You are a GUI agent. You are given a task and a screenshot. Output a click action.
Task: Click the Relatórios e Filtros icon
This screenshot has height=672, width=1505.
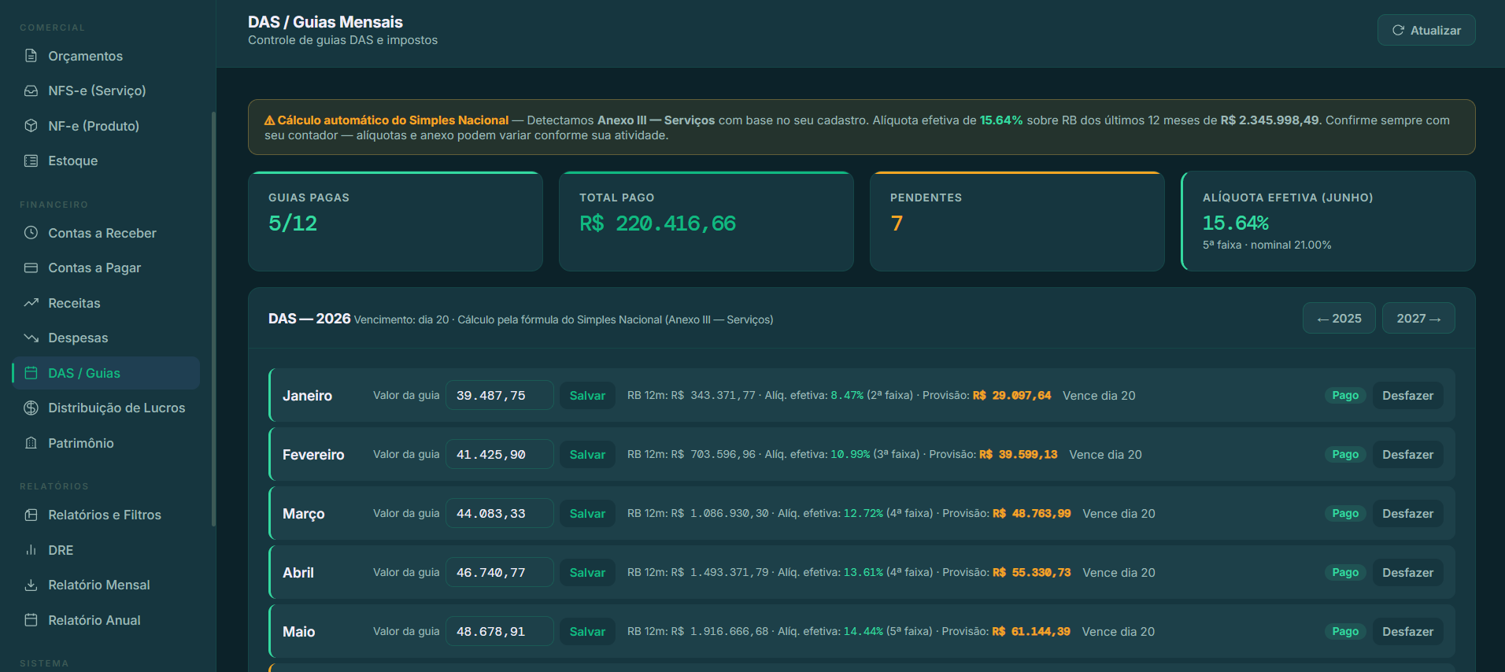[31, 515]
